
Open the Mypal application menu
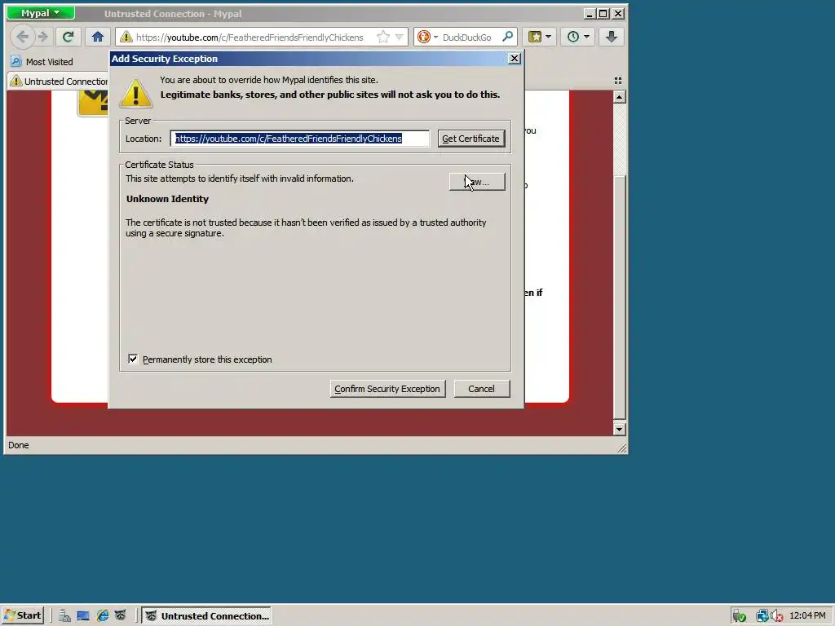pos(41,13)
